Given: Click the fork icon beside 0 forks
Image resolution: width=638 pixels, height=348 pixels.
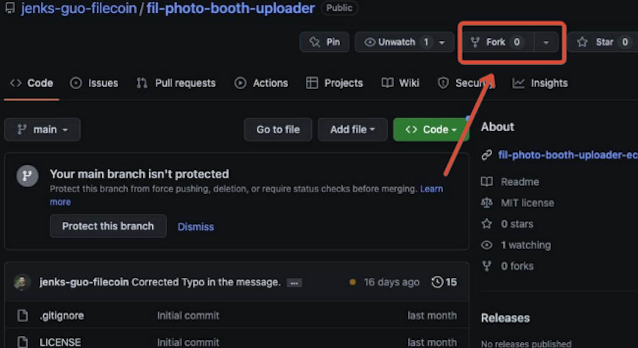Looking at the screenshot, I should 487,266.
